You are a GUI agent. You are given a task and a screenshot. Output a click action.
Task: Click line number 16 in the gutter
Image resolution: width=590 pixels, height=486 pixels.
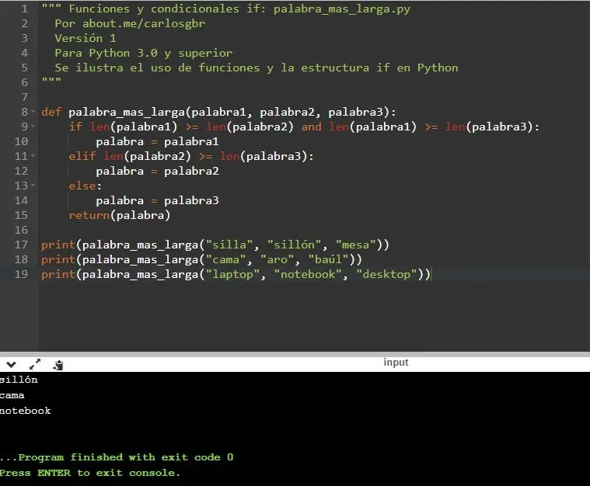pos(21,230)
